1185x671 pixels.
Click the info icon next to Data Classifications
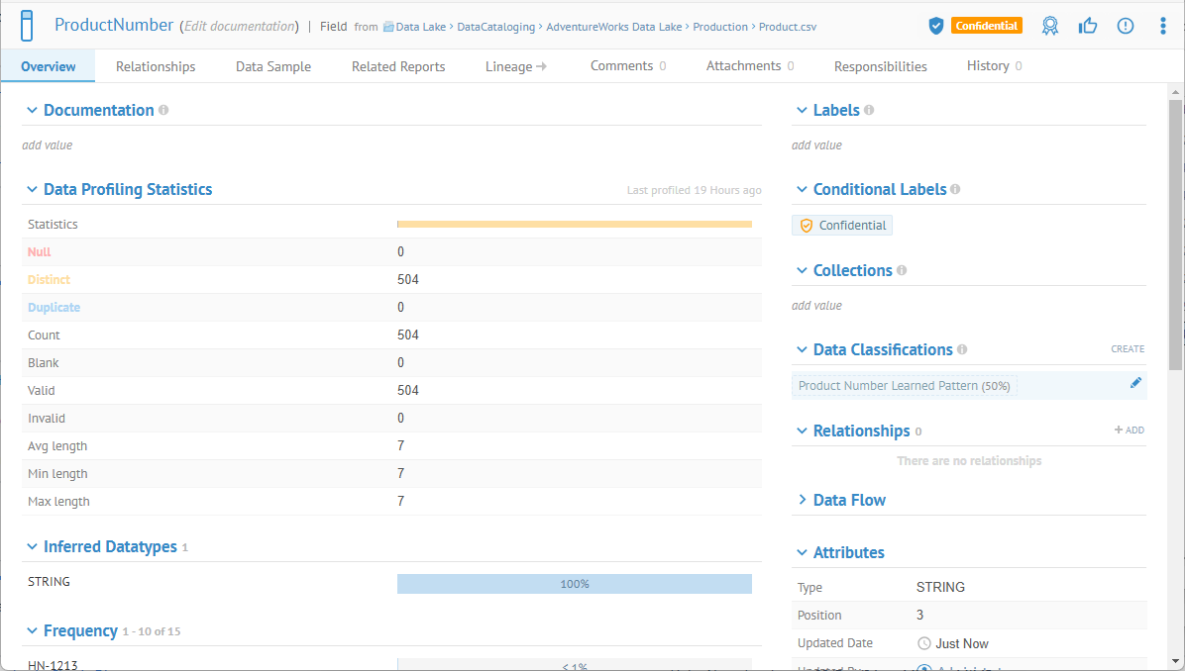coord(962,349)
